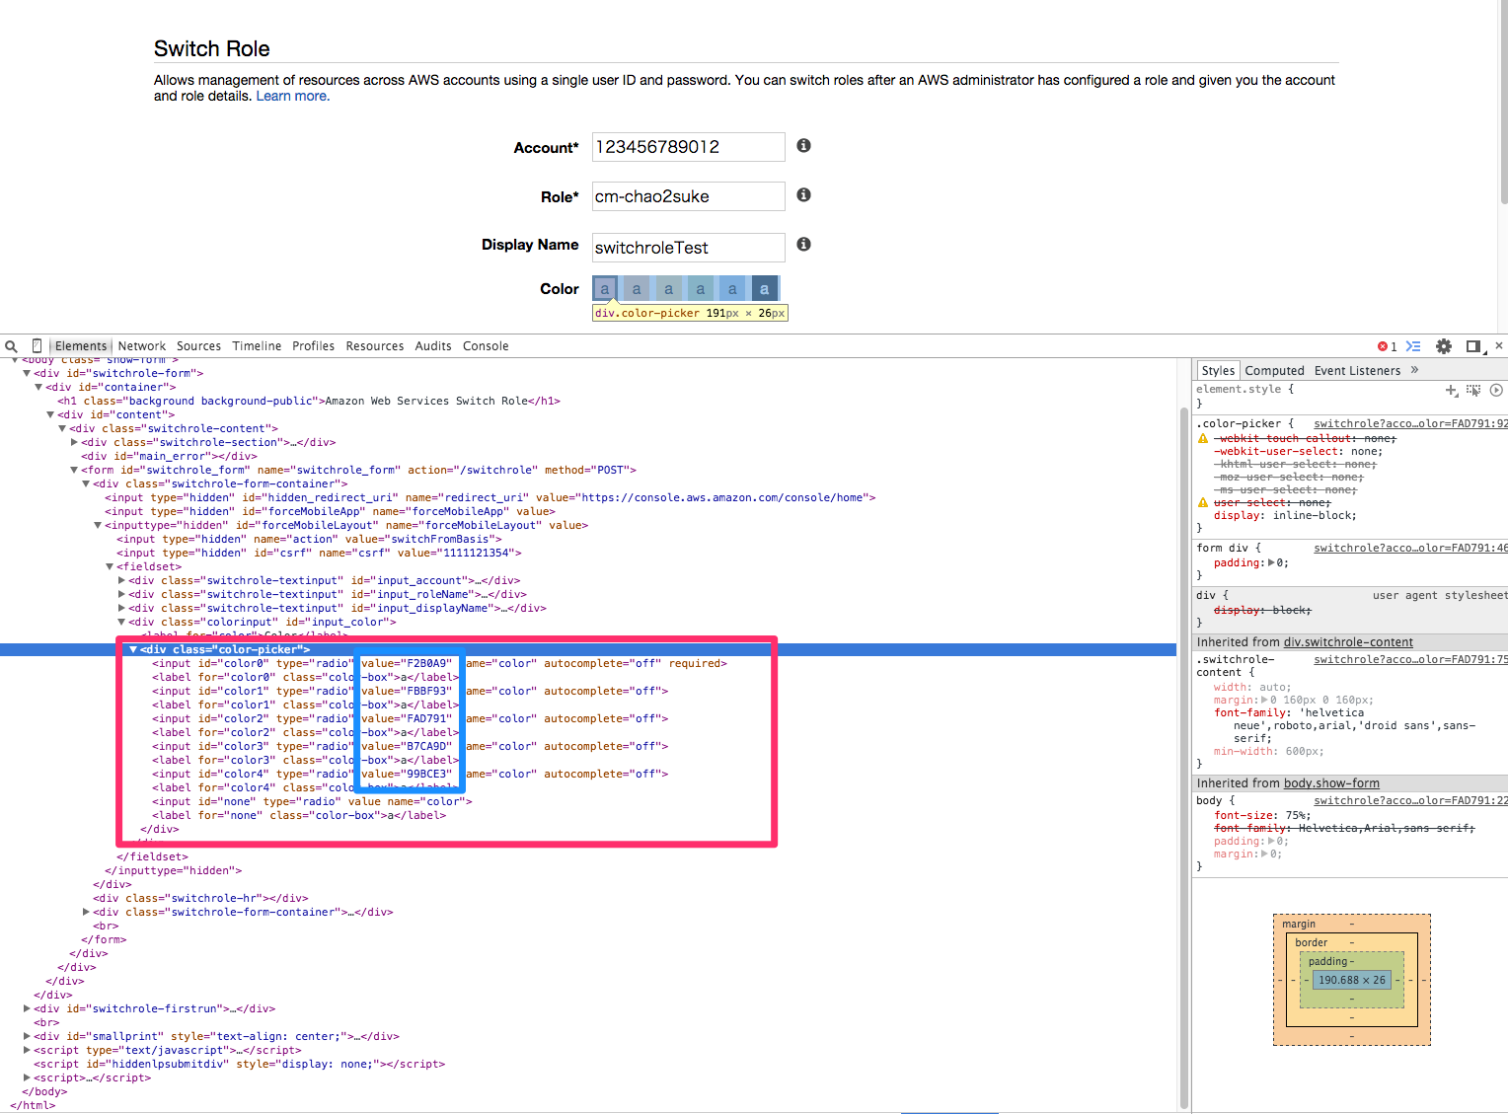Click the DevTools search magnifier icon
The height and width of the screenshot is (1114, 1508).
coord(11,346)
